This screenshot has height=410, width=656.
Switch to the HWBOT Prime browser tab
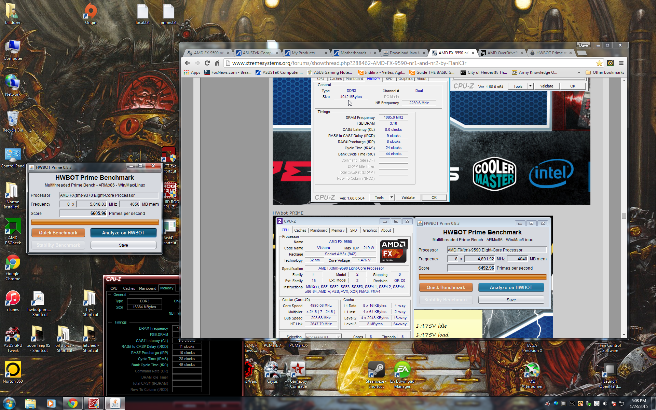tap(550, 53)
